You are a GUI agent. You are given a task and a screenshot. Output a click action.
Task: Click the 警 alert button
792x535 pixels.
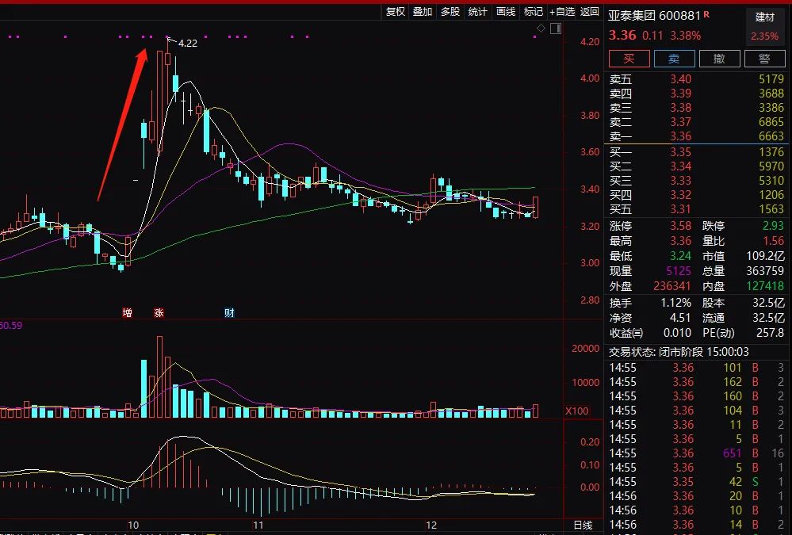pyautogui.click(x=765, y=59)
